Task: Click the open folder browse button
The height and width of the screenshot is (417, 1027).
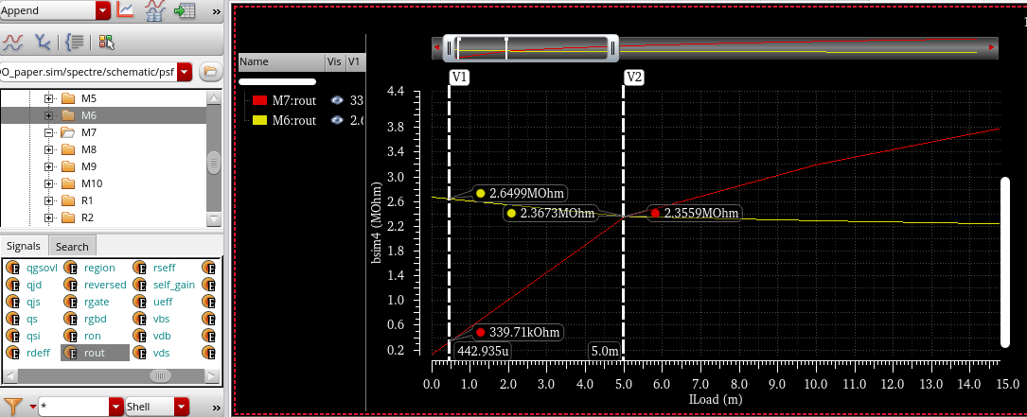Action: click(209, 72)
